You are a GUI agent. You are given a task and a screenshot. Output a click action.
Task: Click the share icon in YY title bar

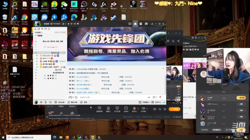pos(75,24)
